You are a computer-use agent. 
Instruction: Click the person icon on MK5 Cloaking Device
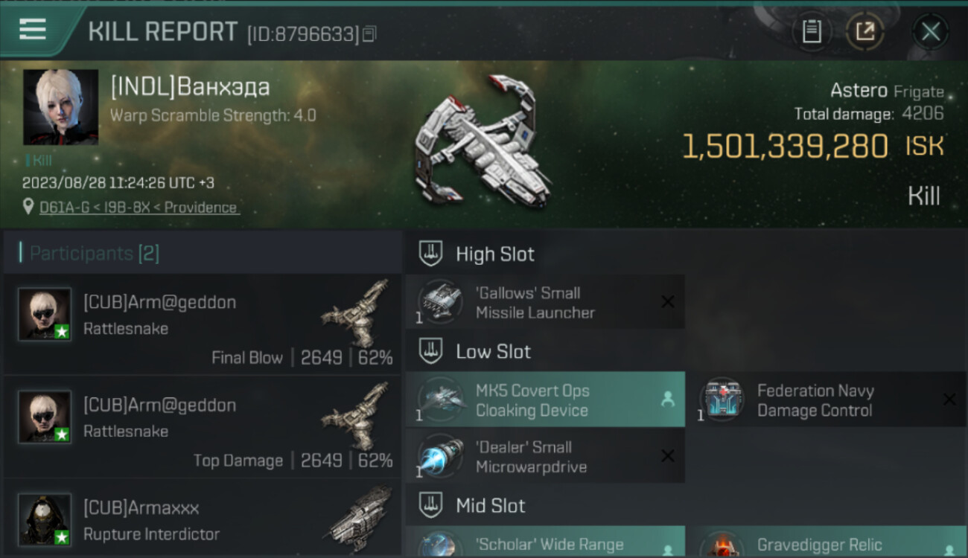click(x=667, y=400)
